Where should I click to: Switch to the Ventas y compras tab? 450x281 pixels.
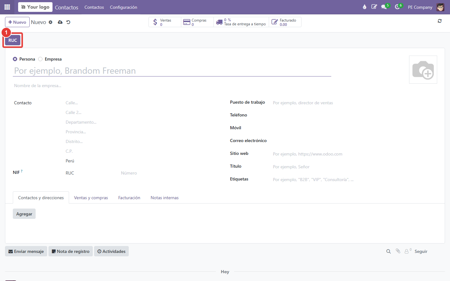[91, 198]
